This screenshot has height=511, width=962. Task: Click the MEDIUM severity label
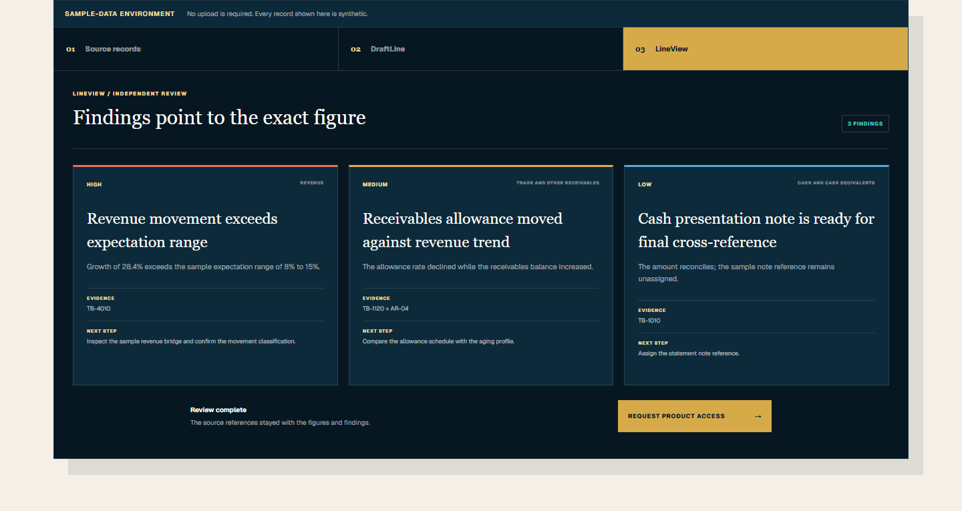tap(375, 184)
